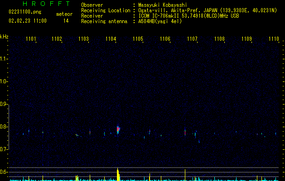Click the date stamp 02.02.23 11:00
Screen dimensions: 285x181
[x=28, y=21]
